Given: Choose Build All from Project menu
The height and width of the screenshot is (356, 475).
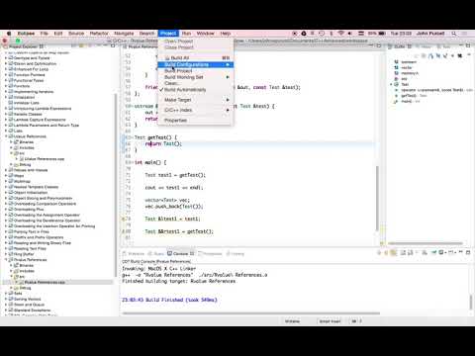Looking at the screenshot, I should [x=196, y=57].
